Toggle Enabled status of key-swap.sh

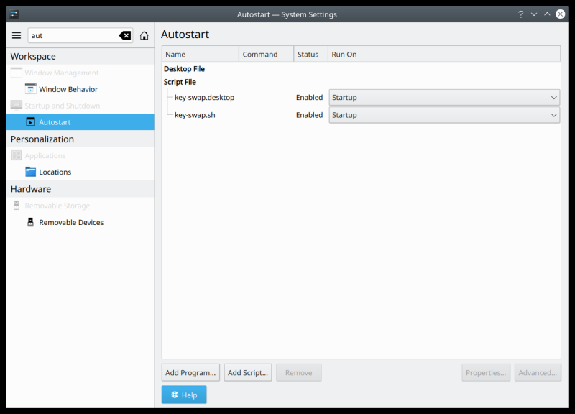coord(309,115)
